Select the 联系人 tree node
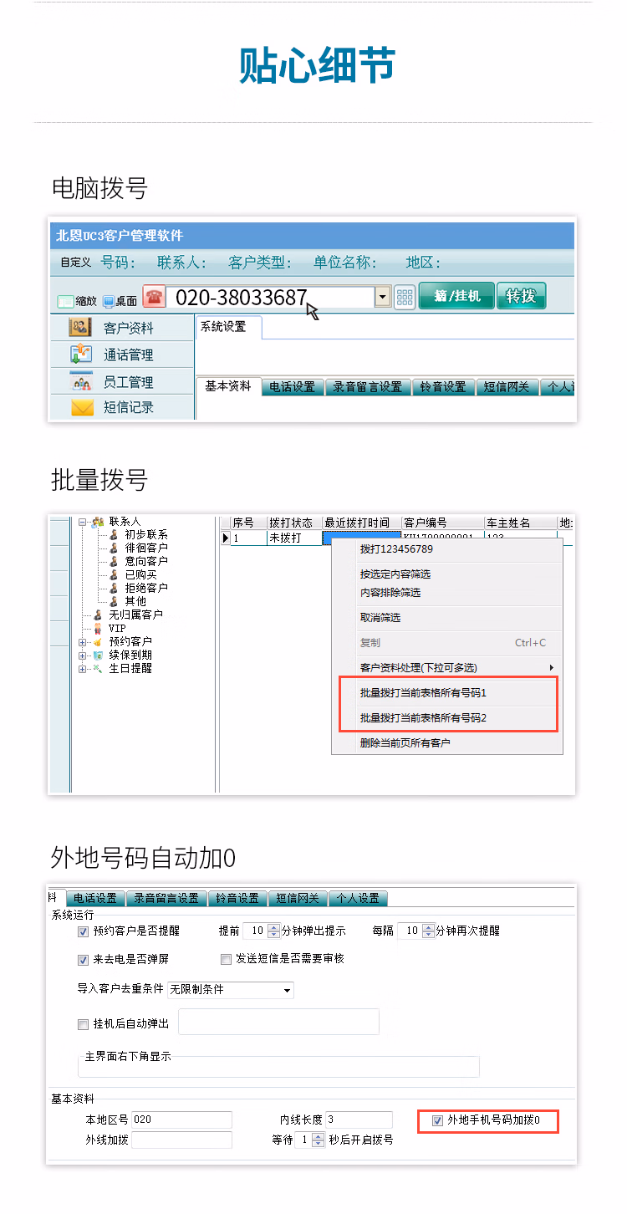 [124, 521]
